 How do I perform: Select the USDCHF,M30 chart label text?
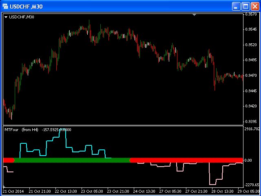22,17
